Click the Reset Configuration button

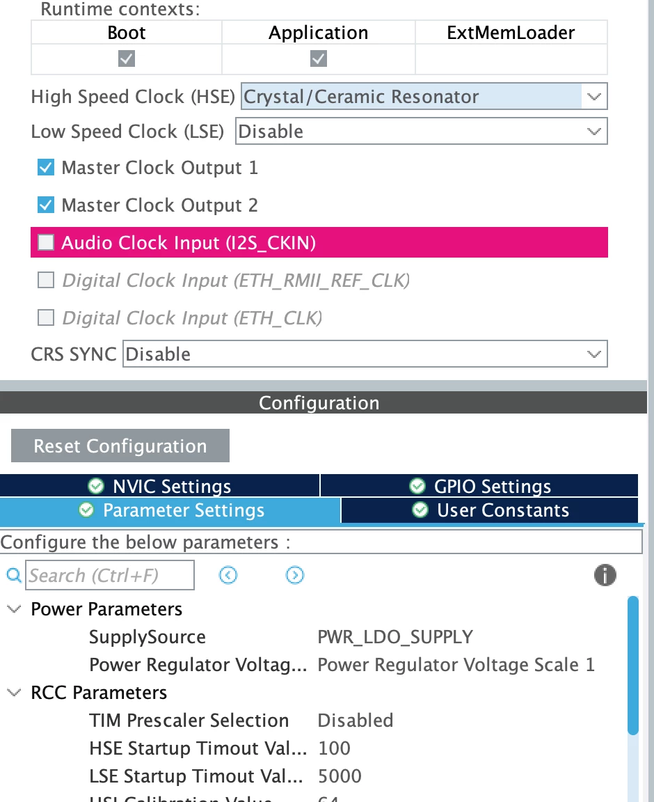coord(120,446)
